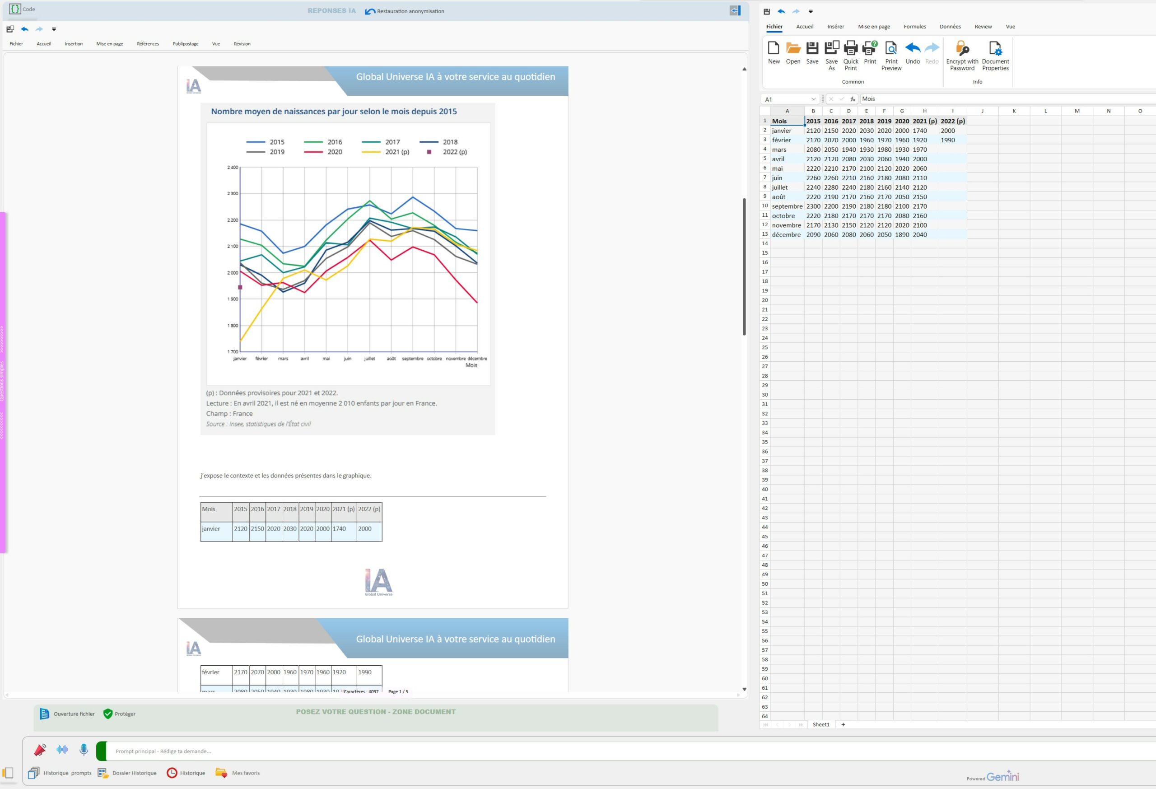This screenshot has width=1156, height=789.
Task: Click Restauration anonymisation button
Action: click(x=405, y=11)
